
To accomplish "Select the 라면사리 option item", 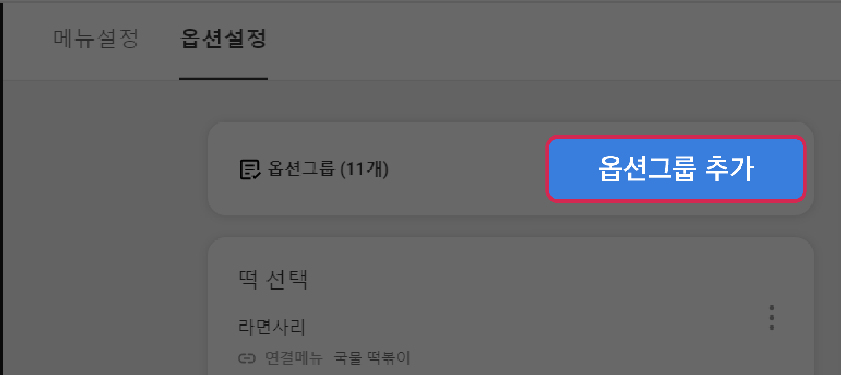I will 272,327.
